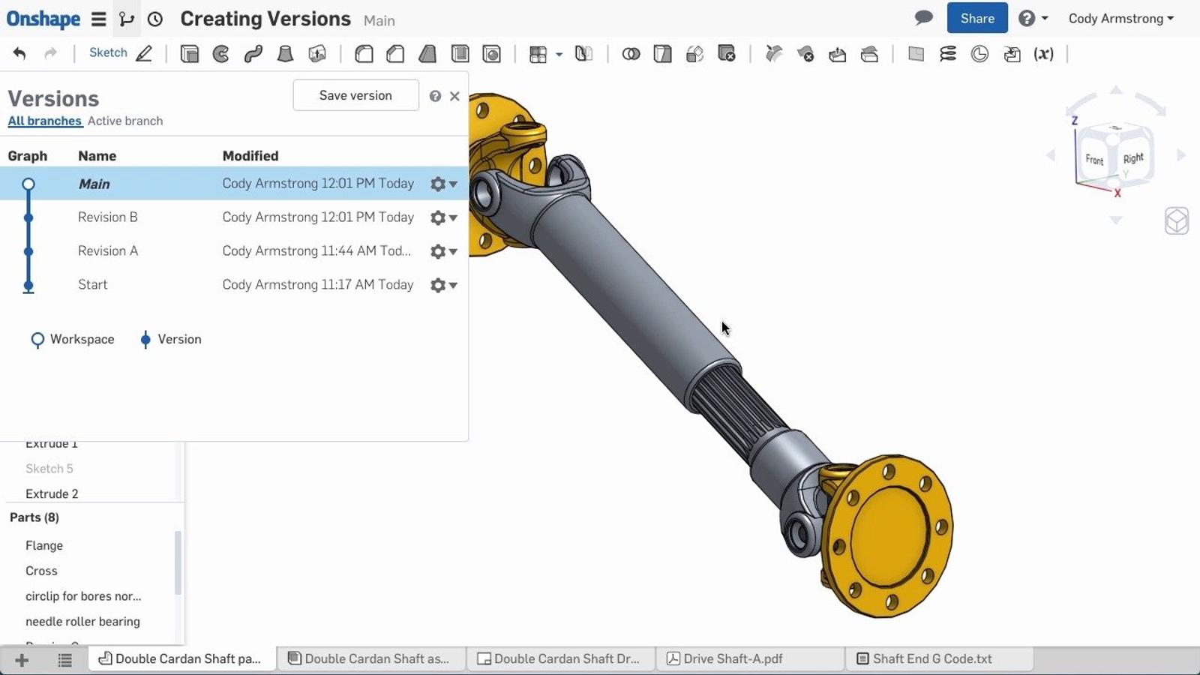Expand the Cody Armstrong account menu
Image resolution: width=1200 pixels, height=675 pixels.
coord(1120,19)
